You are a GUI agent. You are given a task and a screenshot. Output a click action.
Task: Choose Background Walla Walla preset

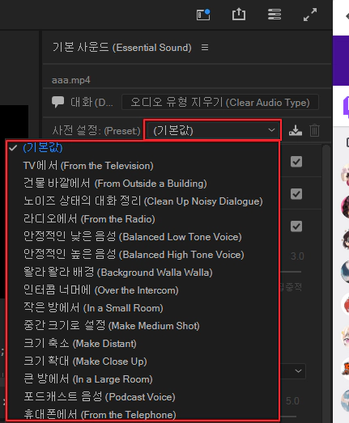click(143, 273)
